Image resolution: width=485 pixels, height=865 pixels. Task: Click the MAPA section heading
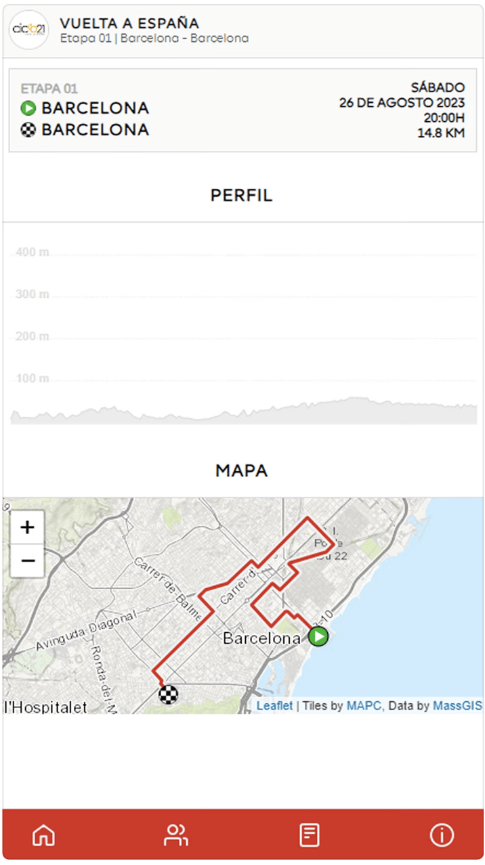(x=242, y=470)
